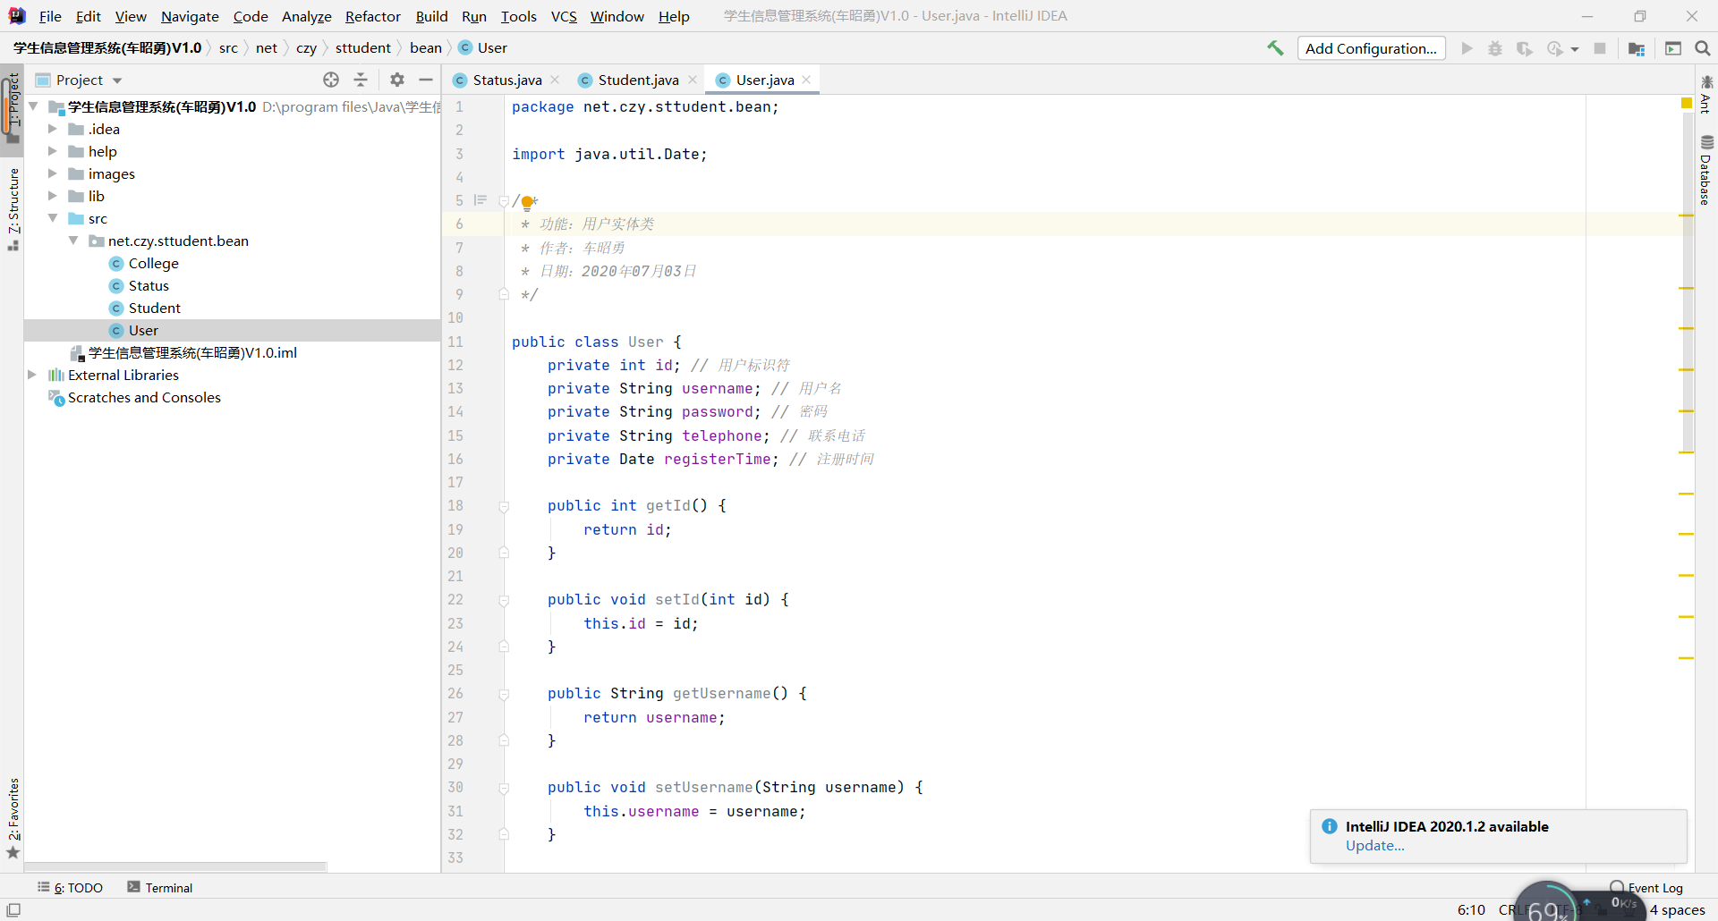Click the bean breadcrumb in navigation bar
The height and width of the screenshot is (921, 1718).
click(x=426, y=48)
